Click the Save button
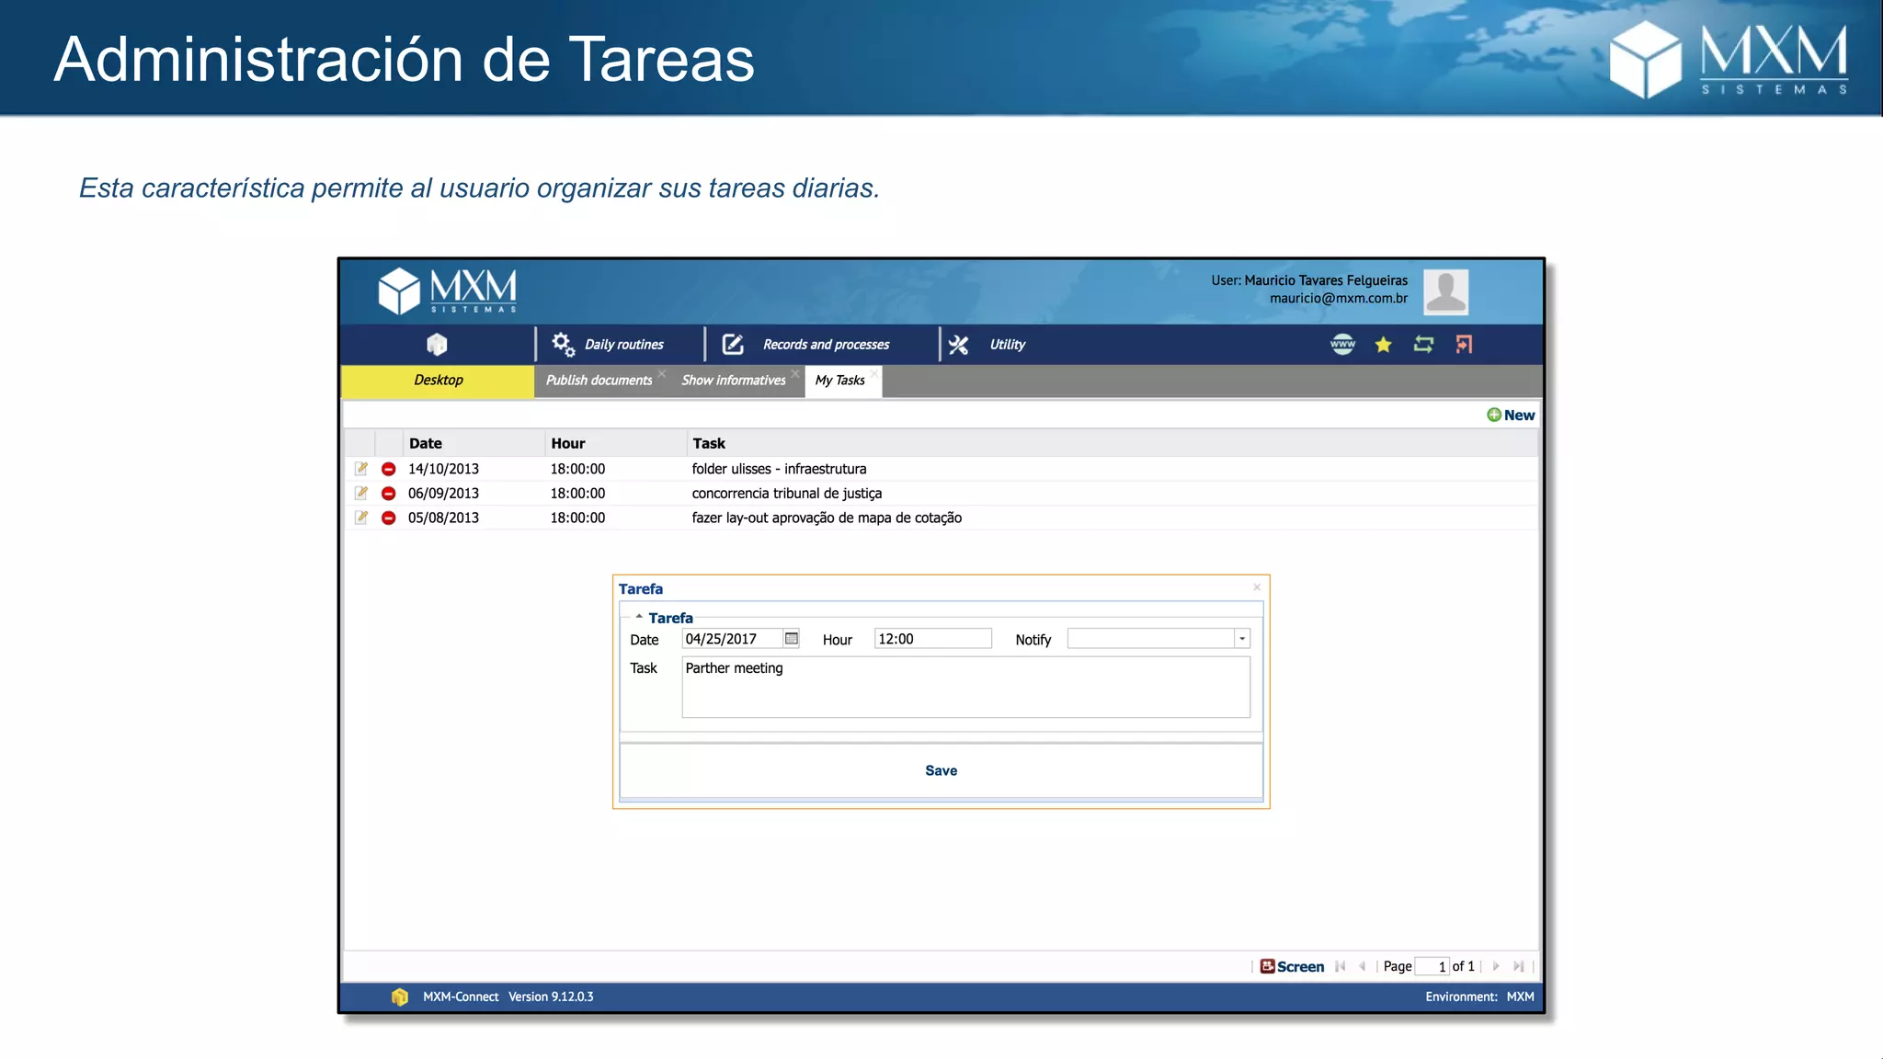Image resolution: width=1883 pixels, height=1059 pixels. 941,770
